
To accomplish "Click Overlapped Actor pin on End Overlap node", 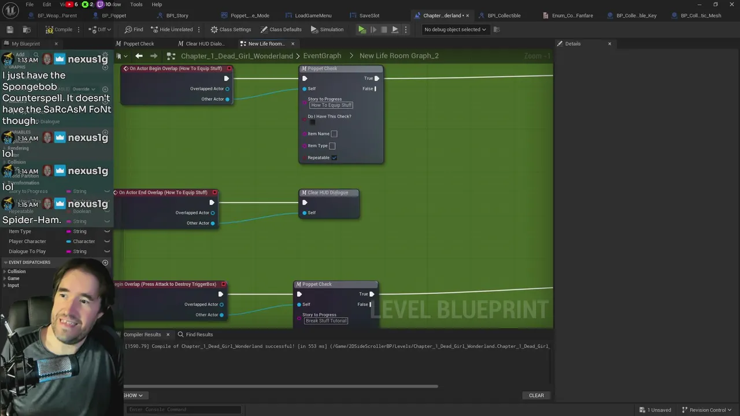I will 213,213.
